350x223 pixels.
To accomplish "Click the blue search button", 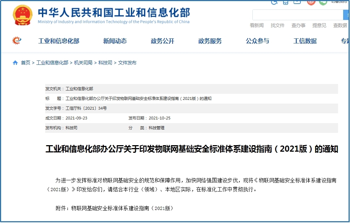I will pyautogui.click(x=346, y=15).
